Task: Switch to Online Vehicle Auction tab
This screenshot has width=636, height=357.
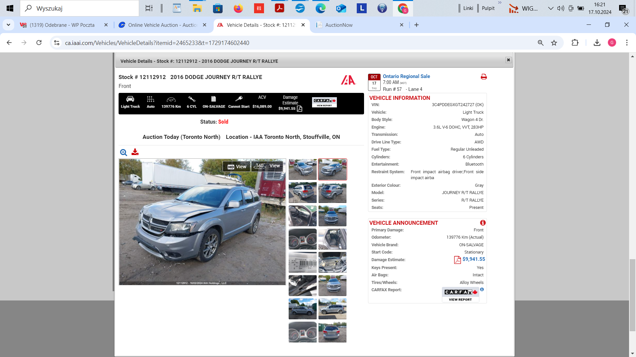Action: point(162,25)
